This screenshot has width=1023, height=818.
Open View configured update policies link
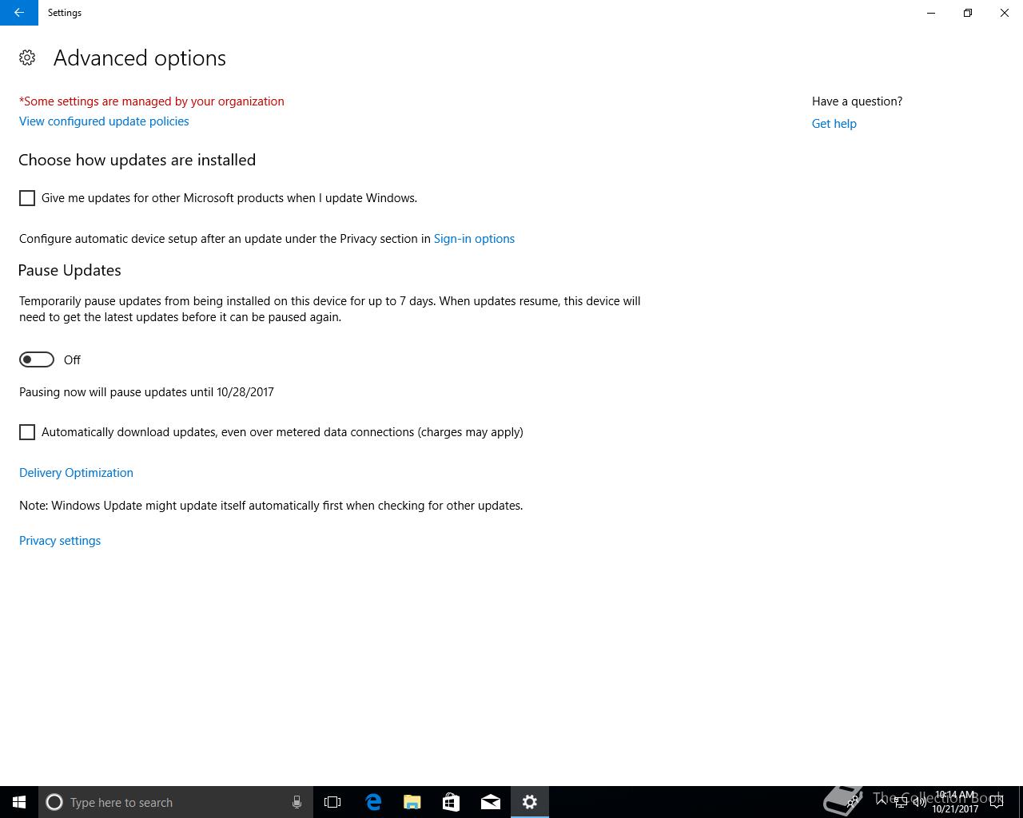tap(104, 121)
